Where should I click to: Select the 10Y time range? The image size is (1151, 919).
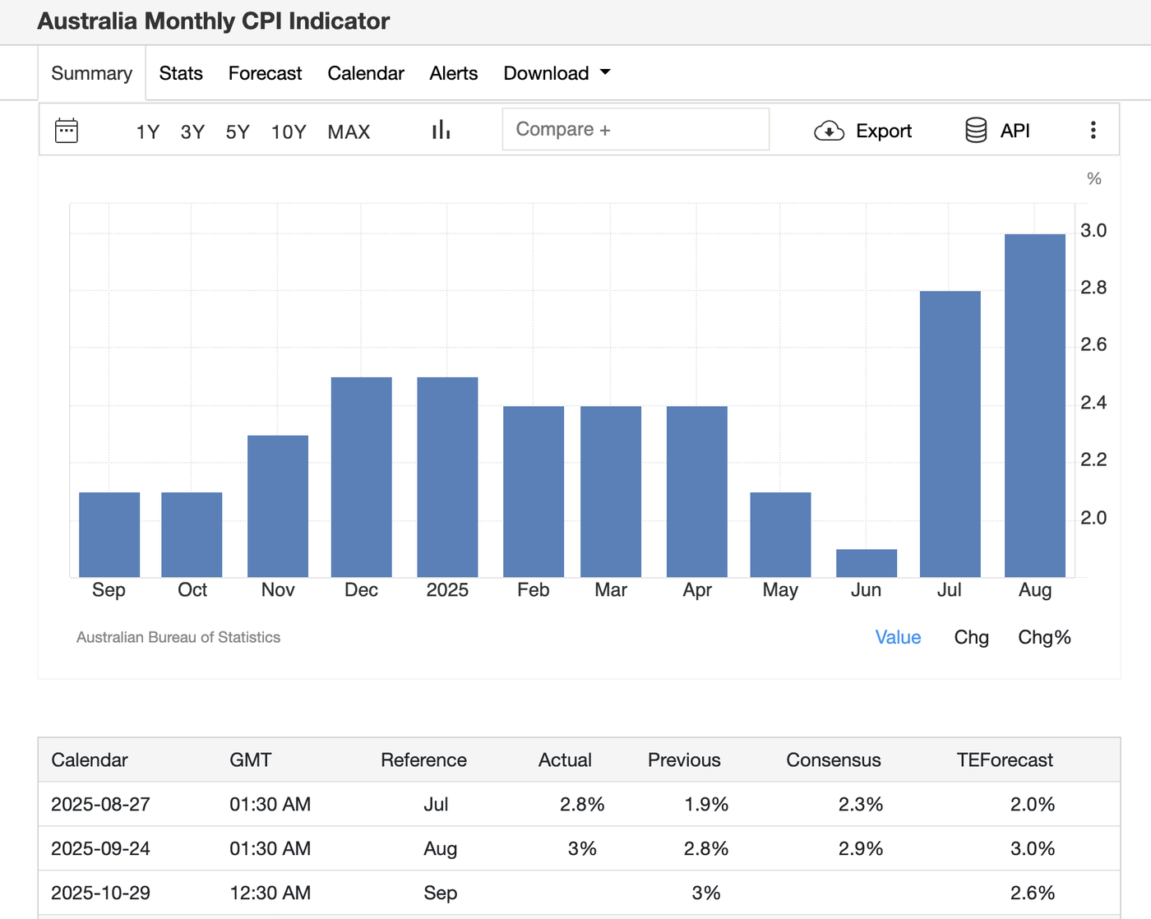[x=289, y=132]
